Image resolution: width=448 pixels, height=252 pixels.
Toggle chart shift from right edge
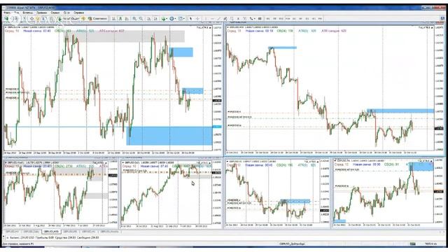point(155,19)
